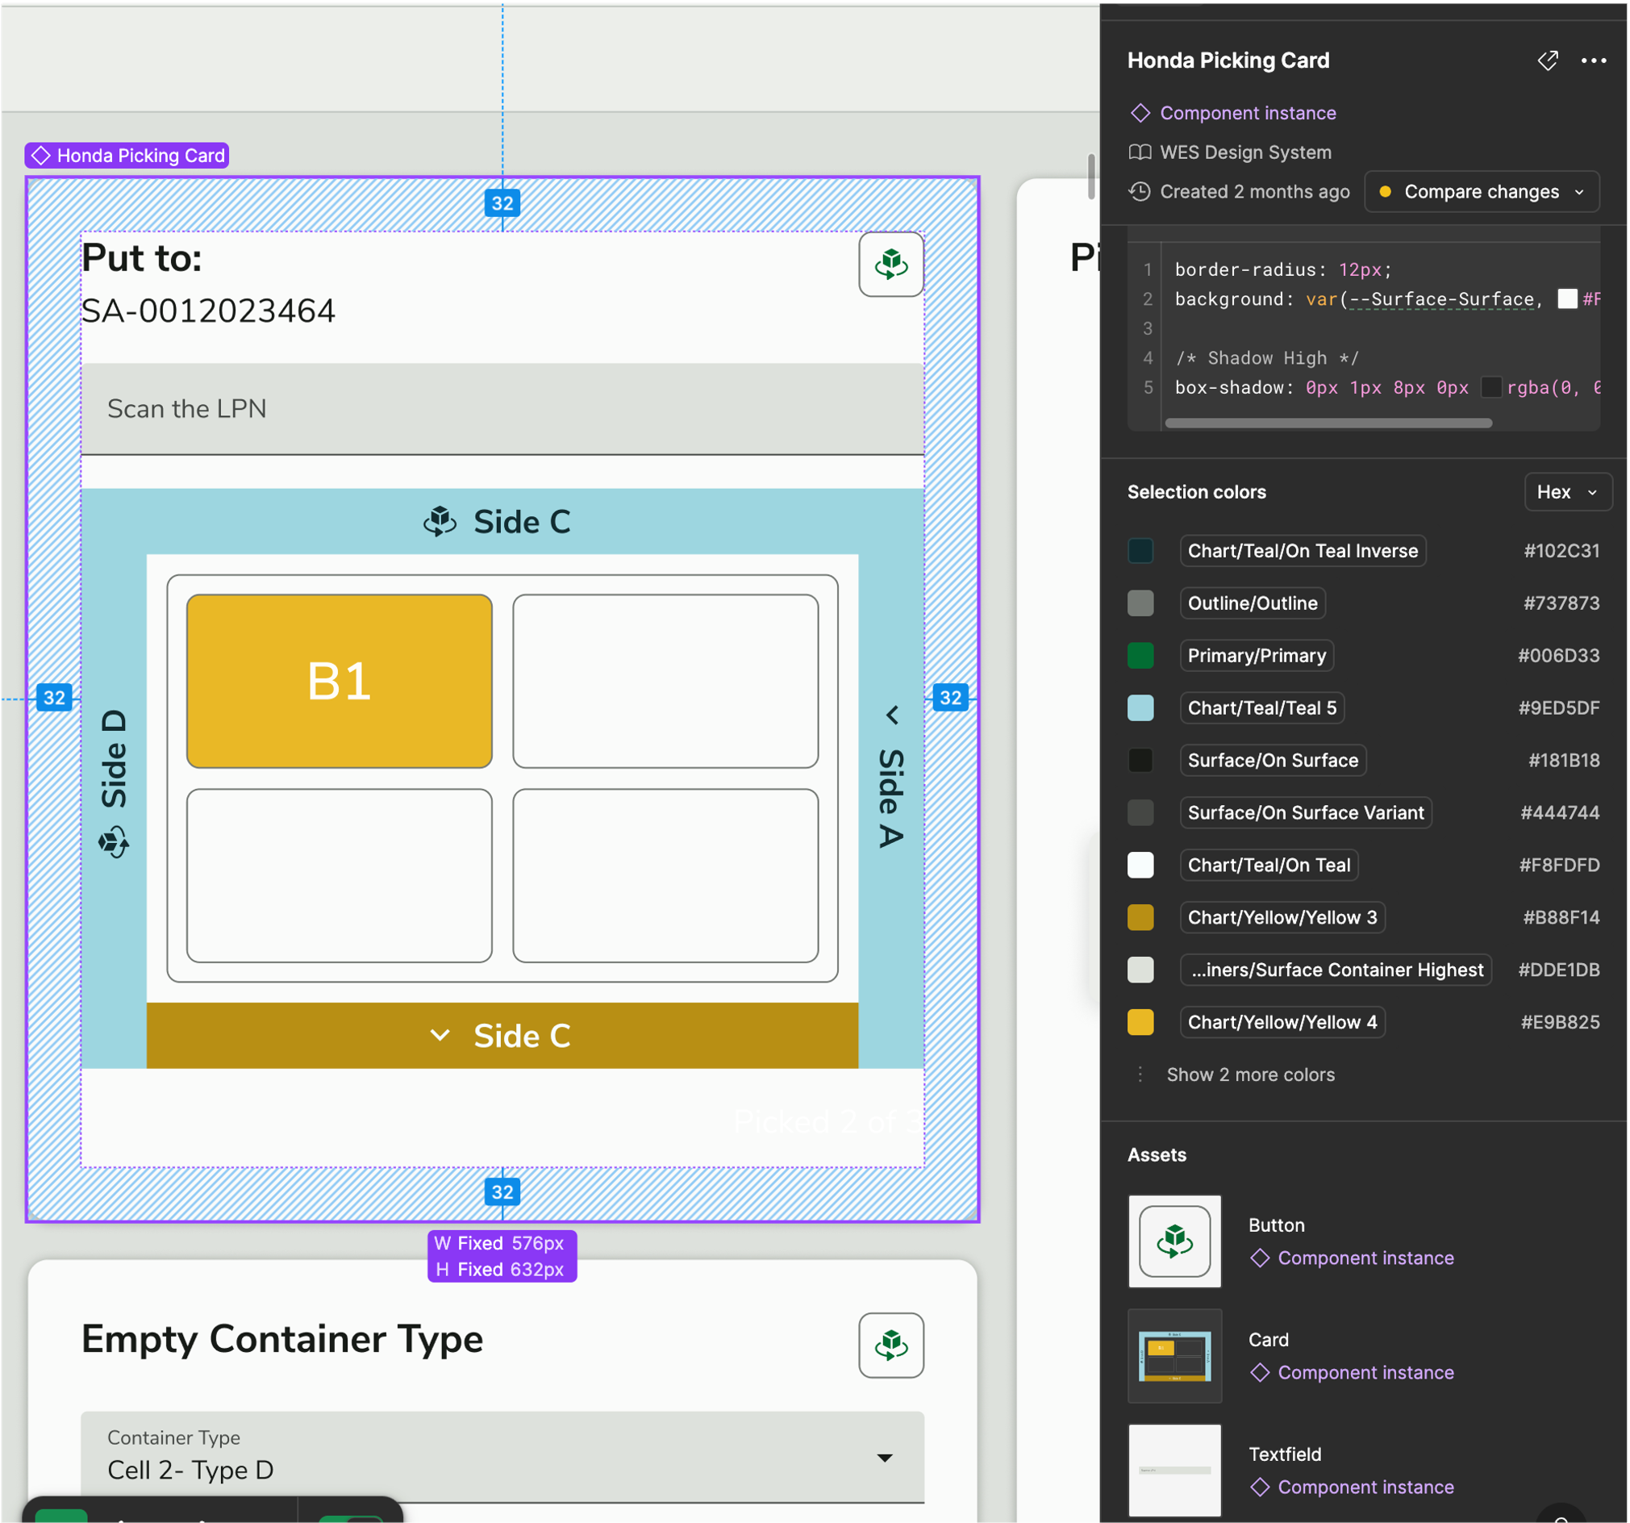
Task: Click the Card asset thumbnail
Action: click(1174, 1356)
